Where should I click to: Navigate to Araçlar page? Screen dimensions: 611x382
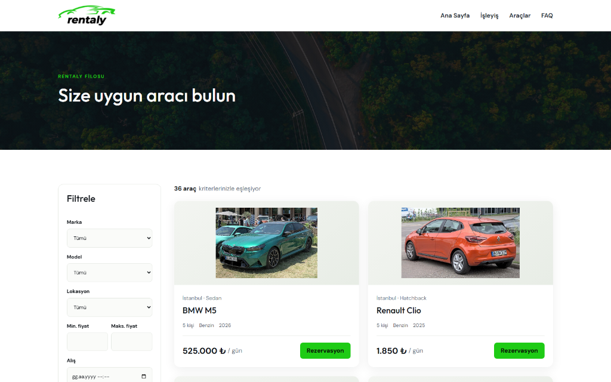pyautogui.click(x=520, y=16)
